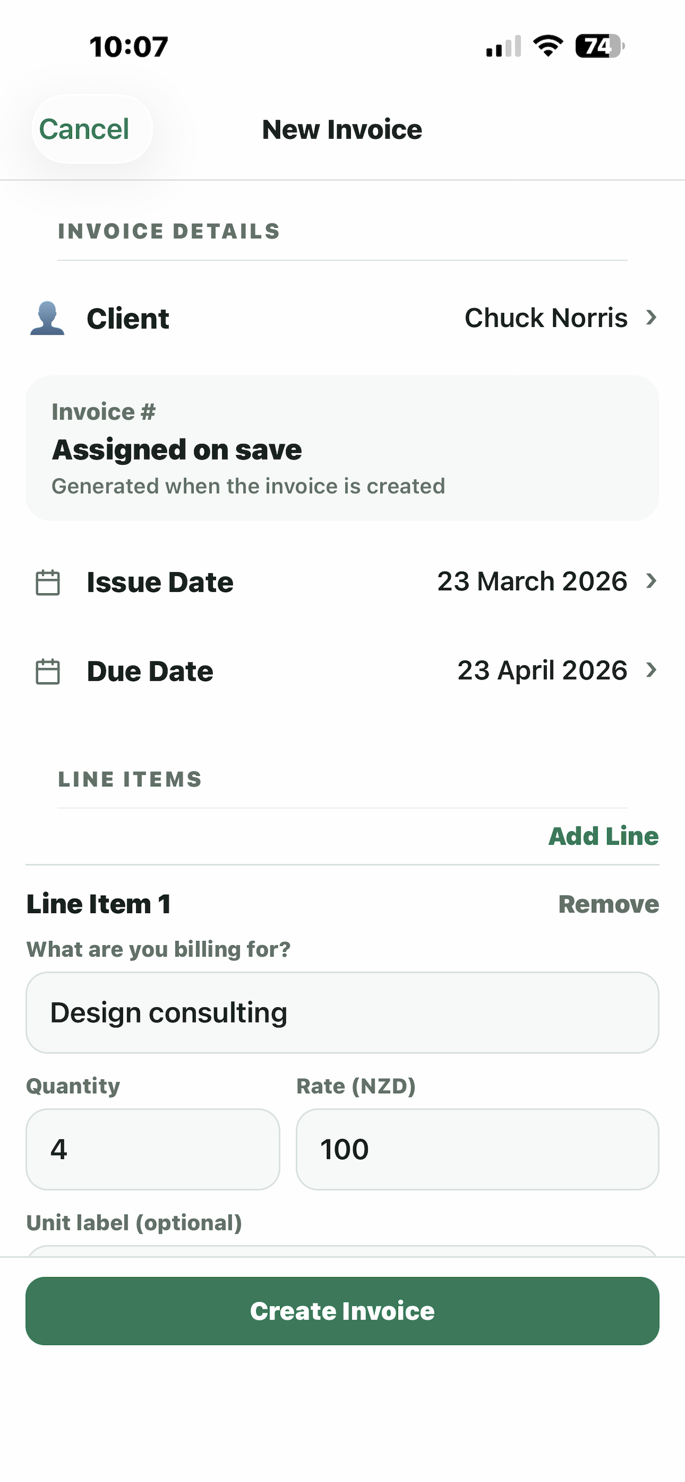The height and width of the screenshot is (1482, 685).
Task: Tap the cellular signal indicator
Action: click(x=502, y=46)
